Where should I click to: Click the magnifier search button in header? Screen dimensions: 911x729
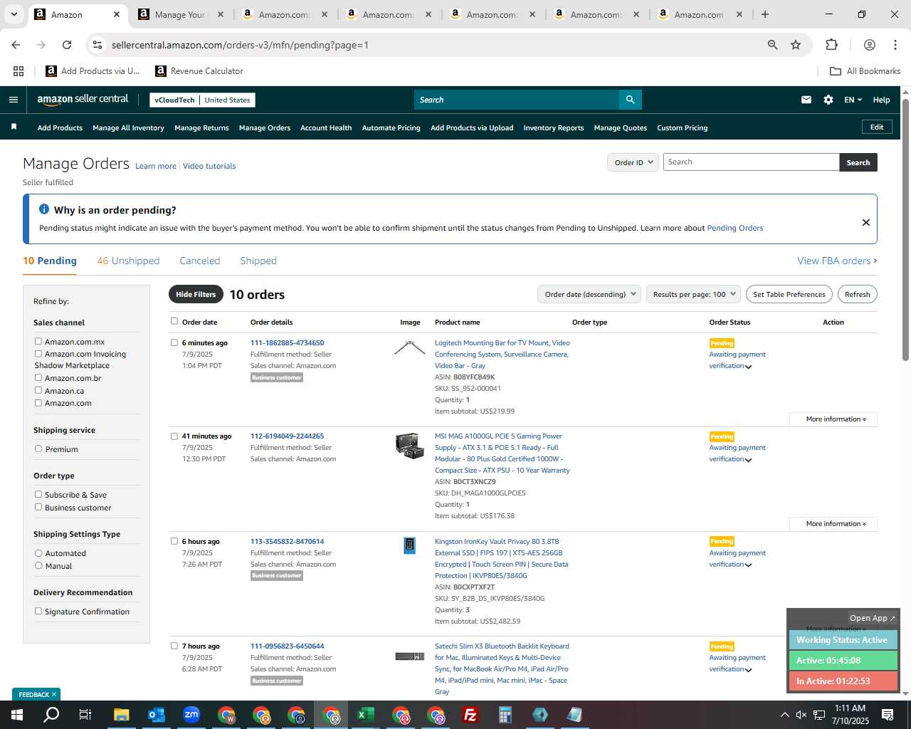click(x=630, y=100)
